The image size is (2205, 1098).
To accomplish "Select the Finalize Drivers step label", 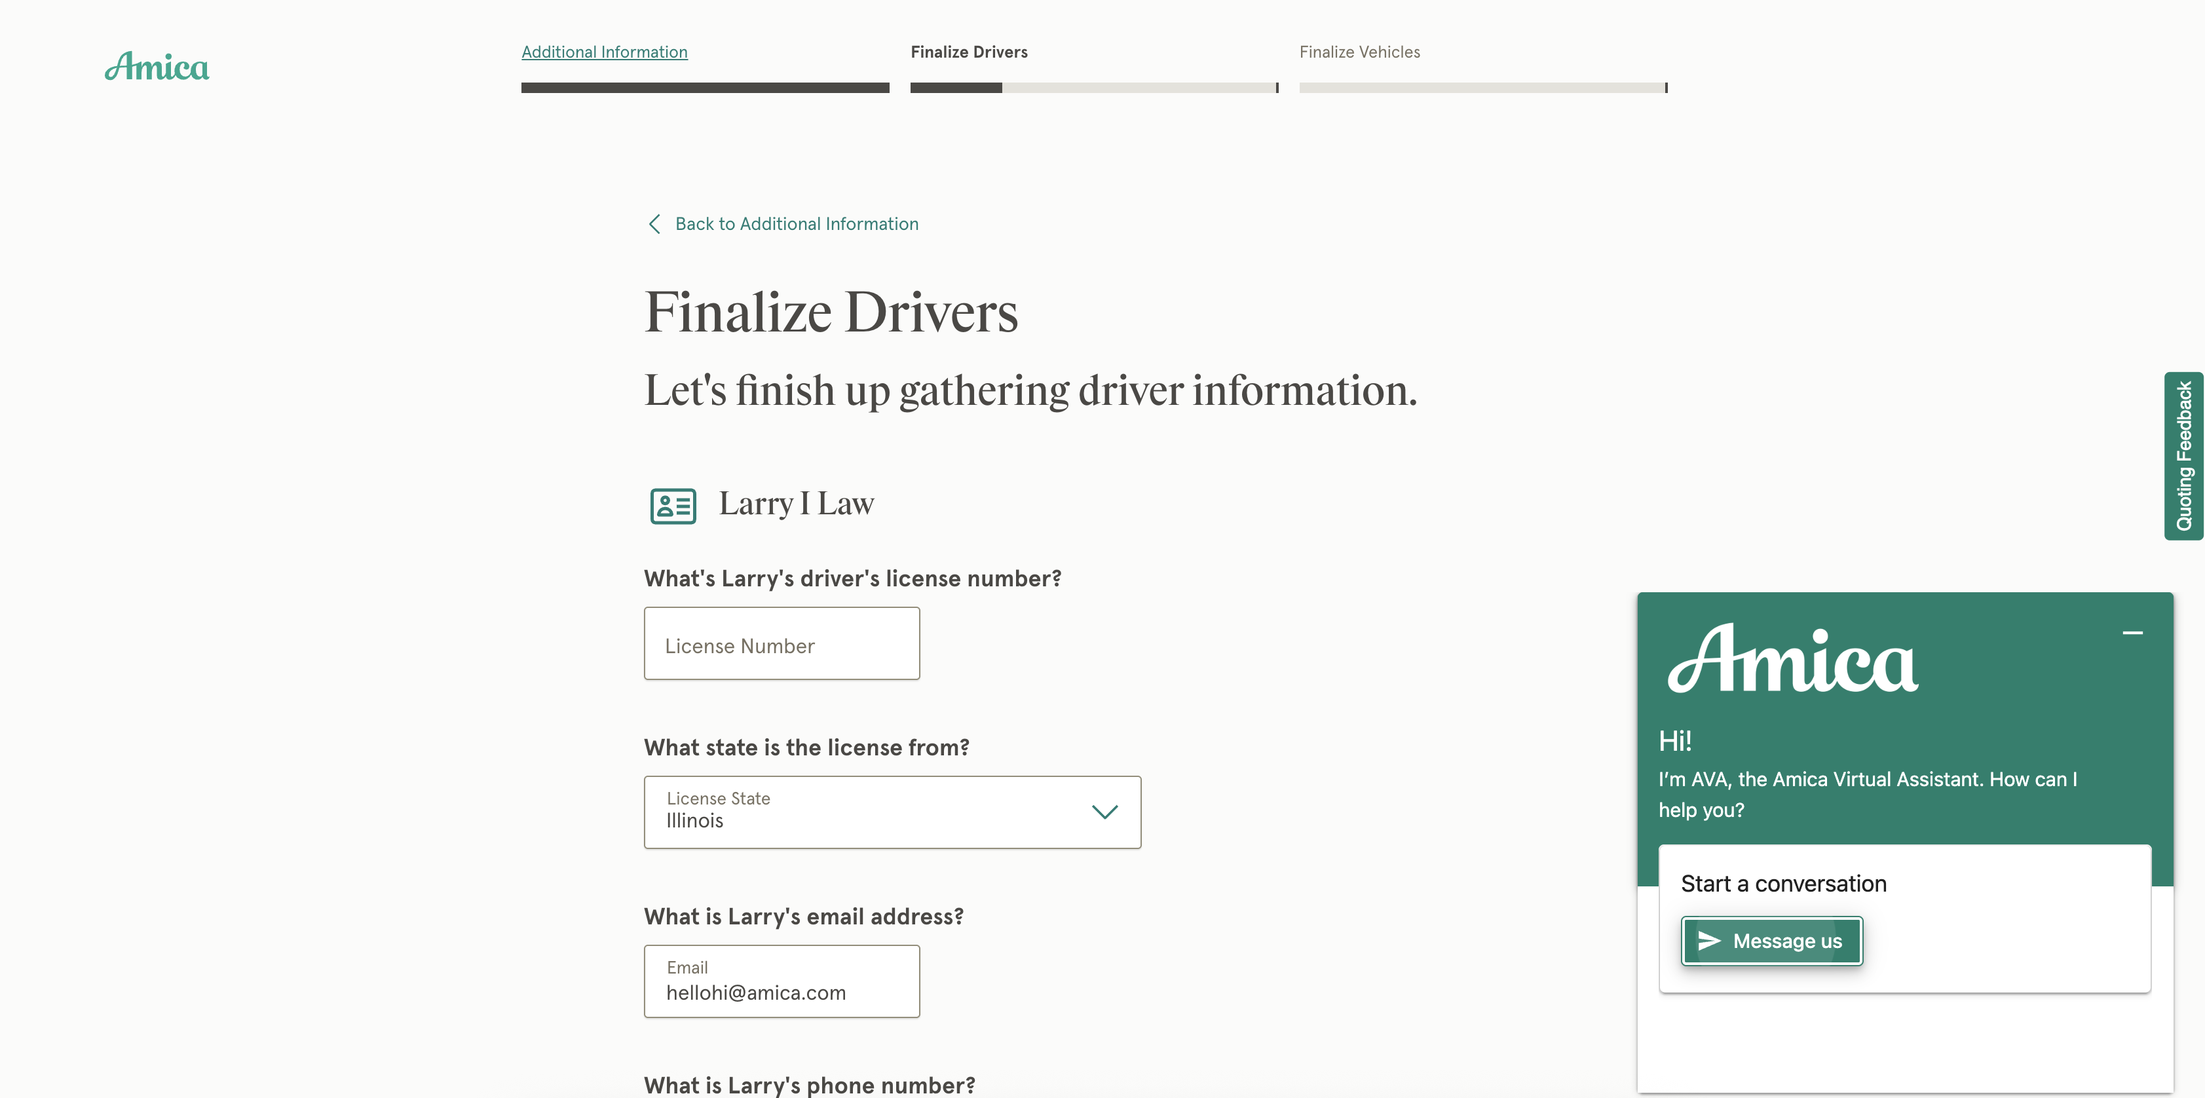I will [969, 52].
